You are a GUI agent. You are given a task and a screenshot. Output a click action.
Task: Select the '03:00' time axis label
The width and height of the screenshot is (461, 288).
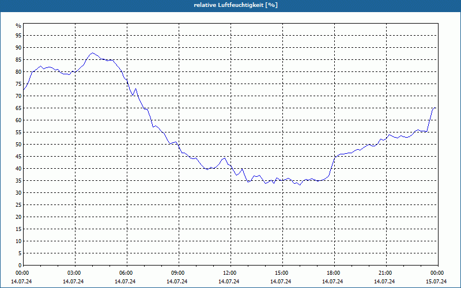(73, 273)
